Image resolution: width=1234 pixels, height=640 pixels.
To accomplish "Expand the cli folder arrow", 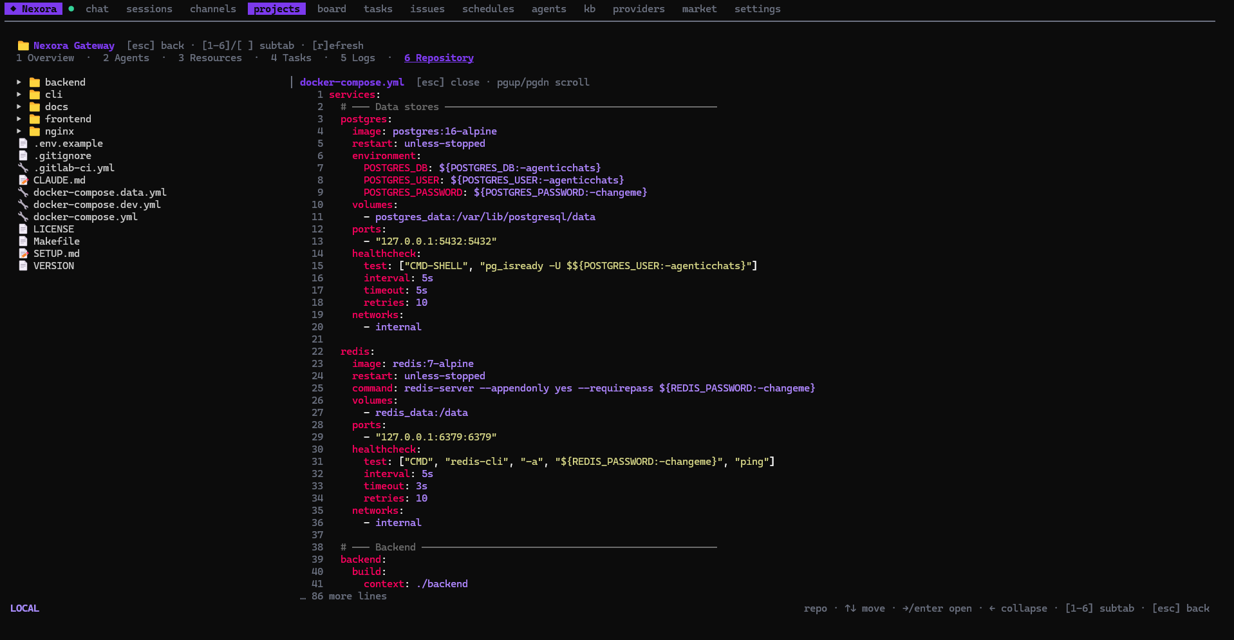I will pyautogui.click(x=19, y=95).
